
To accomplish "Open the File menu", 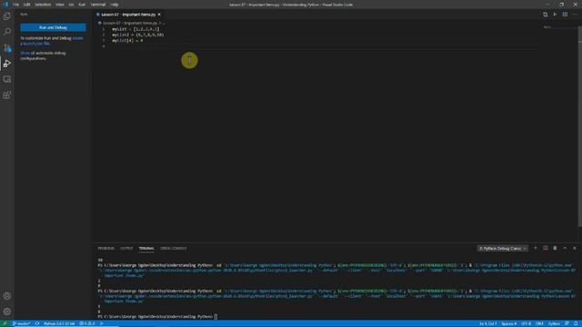I will click(x=15, y=5).
